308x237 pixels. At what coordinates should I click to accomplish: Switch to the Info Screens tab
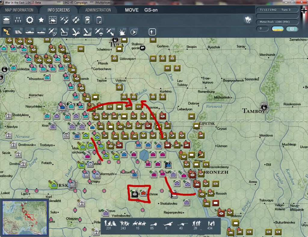(59, 10)
